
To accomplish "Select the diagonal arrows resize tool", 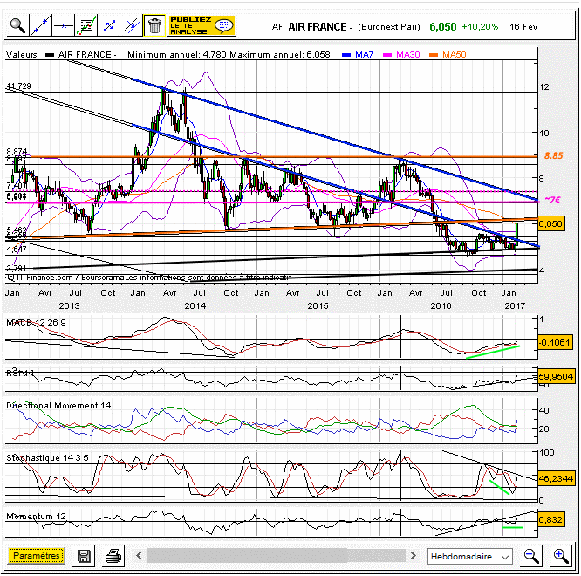I will click(x=109, y=25).
